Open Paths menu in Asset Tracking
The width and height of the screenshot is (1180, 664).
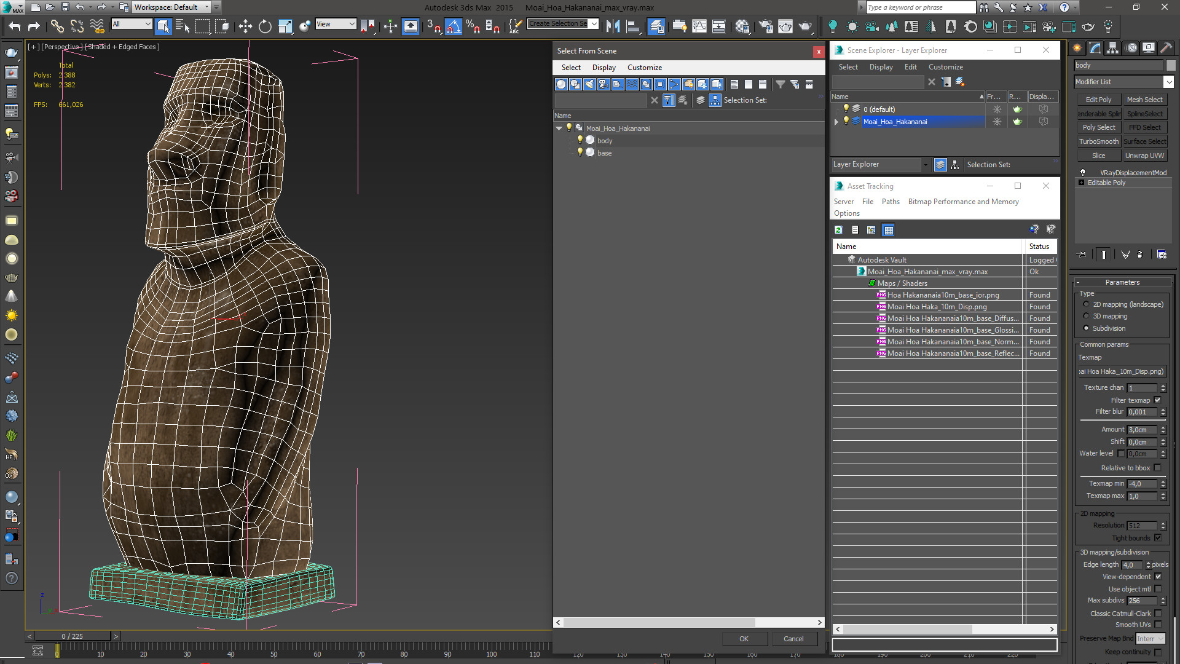tap(890, 202)
